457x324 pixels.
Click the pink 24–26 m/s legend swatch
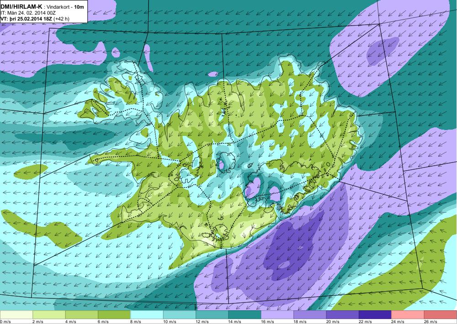point(408,315)
